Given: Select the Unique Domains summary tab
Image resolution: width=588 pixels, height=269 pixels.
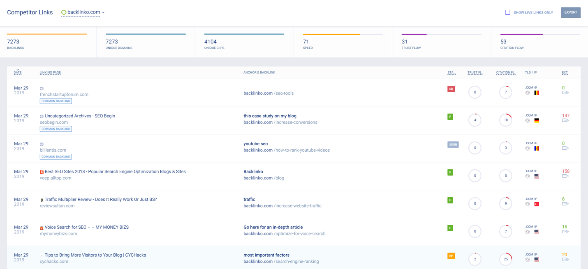Looking at the screenshot, I should coord(146,42).
